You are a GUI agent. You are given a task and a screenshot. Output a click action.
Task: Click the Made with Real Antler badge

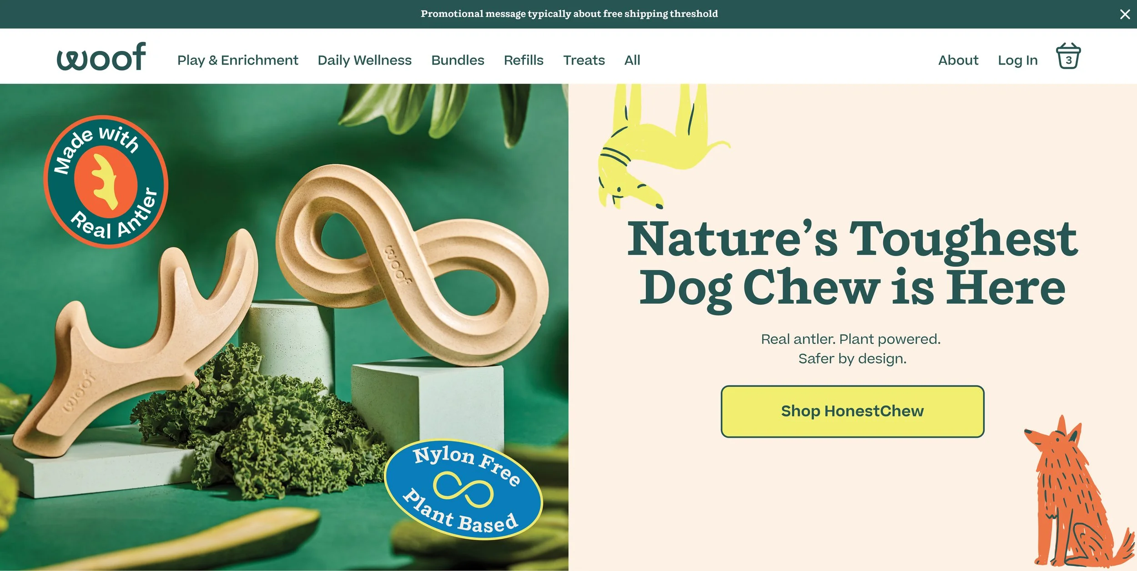106,181
